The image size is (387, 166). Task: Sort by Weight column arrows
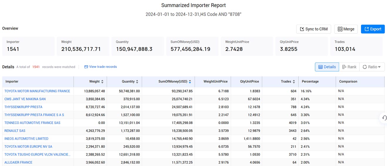(102, 82)
